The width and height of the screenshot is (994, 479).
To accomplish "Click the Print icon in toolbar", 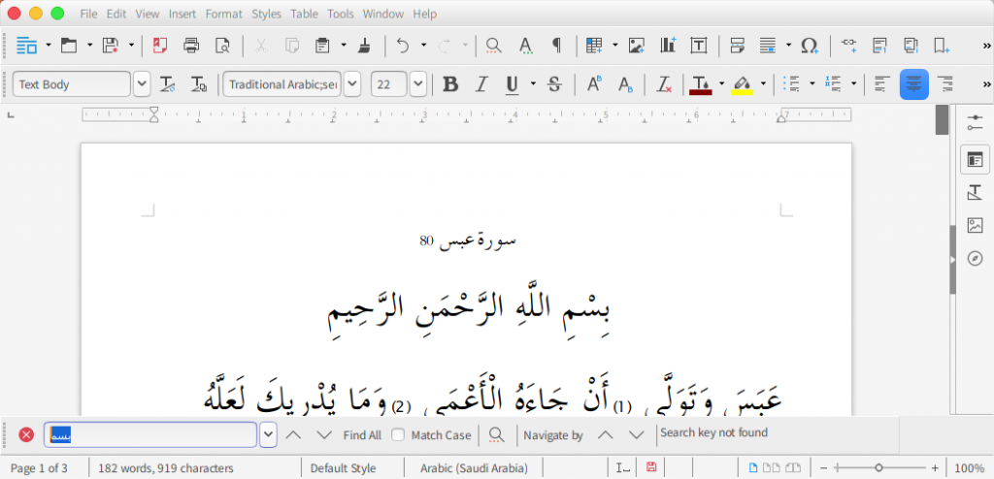I will tap(191, 45).
